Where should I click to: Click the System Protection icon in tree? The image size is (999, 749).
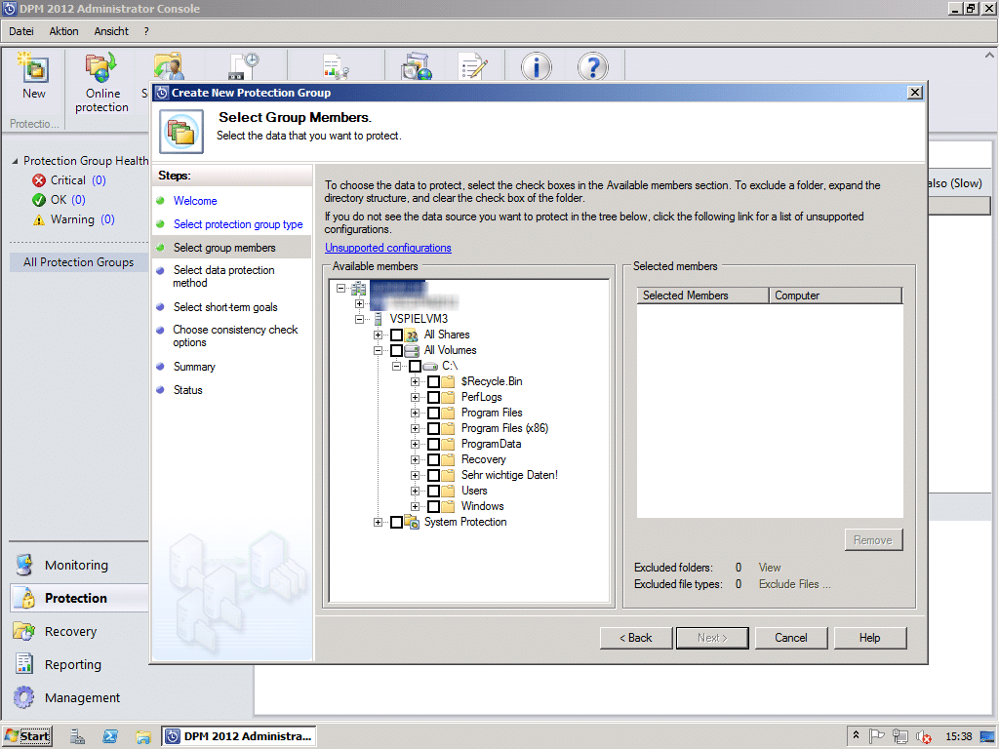[x=412, y=523]
